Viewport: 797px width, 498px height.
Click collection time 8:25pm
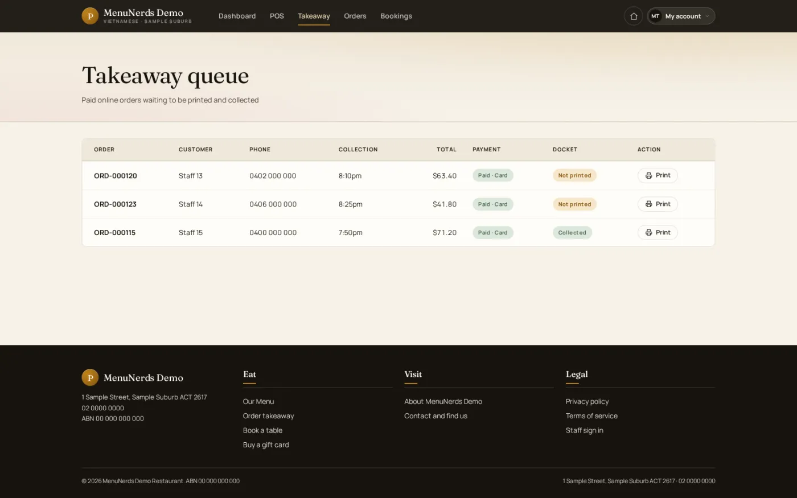(x=351, y=204)
